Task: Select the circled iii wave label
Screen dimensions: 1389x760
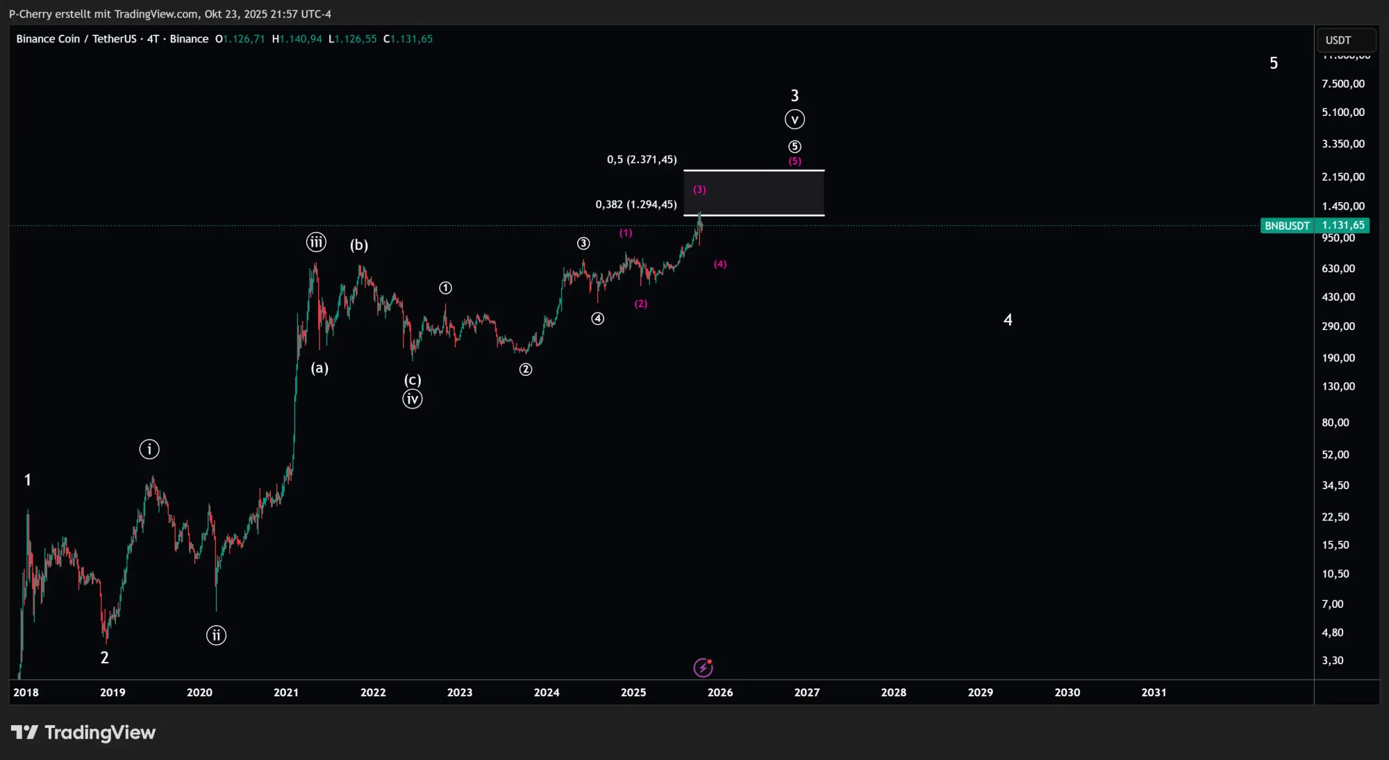Action: (316, 242)
